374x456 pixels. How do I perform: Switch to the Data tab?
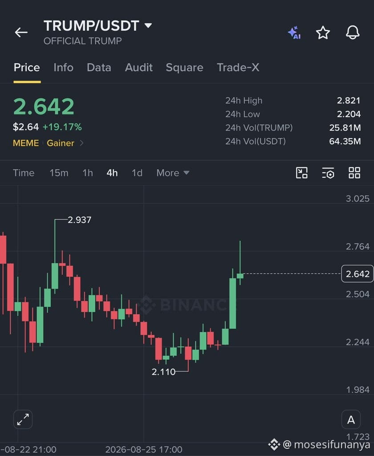point(99,68)
